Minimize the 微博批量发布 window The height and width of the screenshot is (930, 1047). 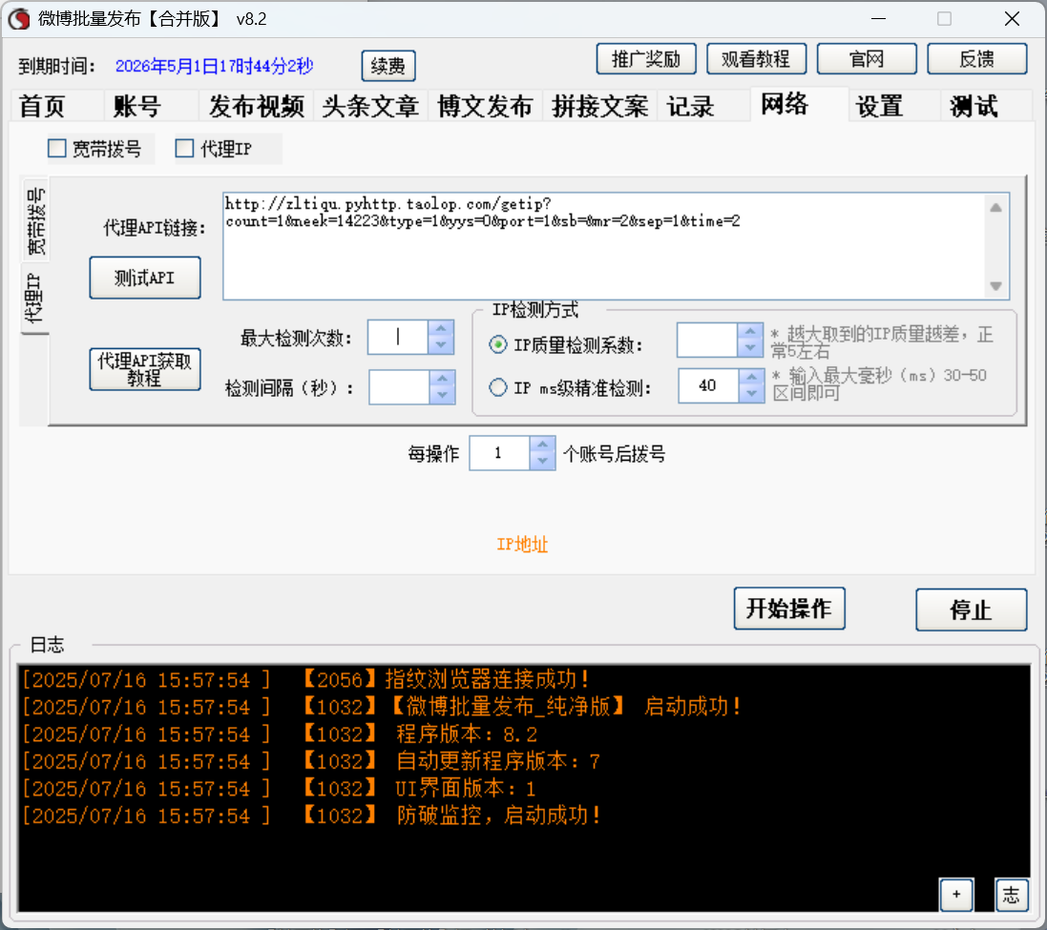coord(879,19)
